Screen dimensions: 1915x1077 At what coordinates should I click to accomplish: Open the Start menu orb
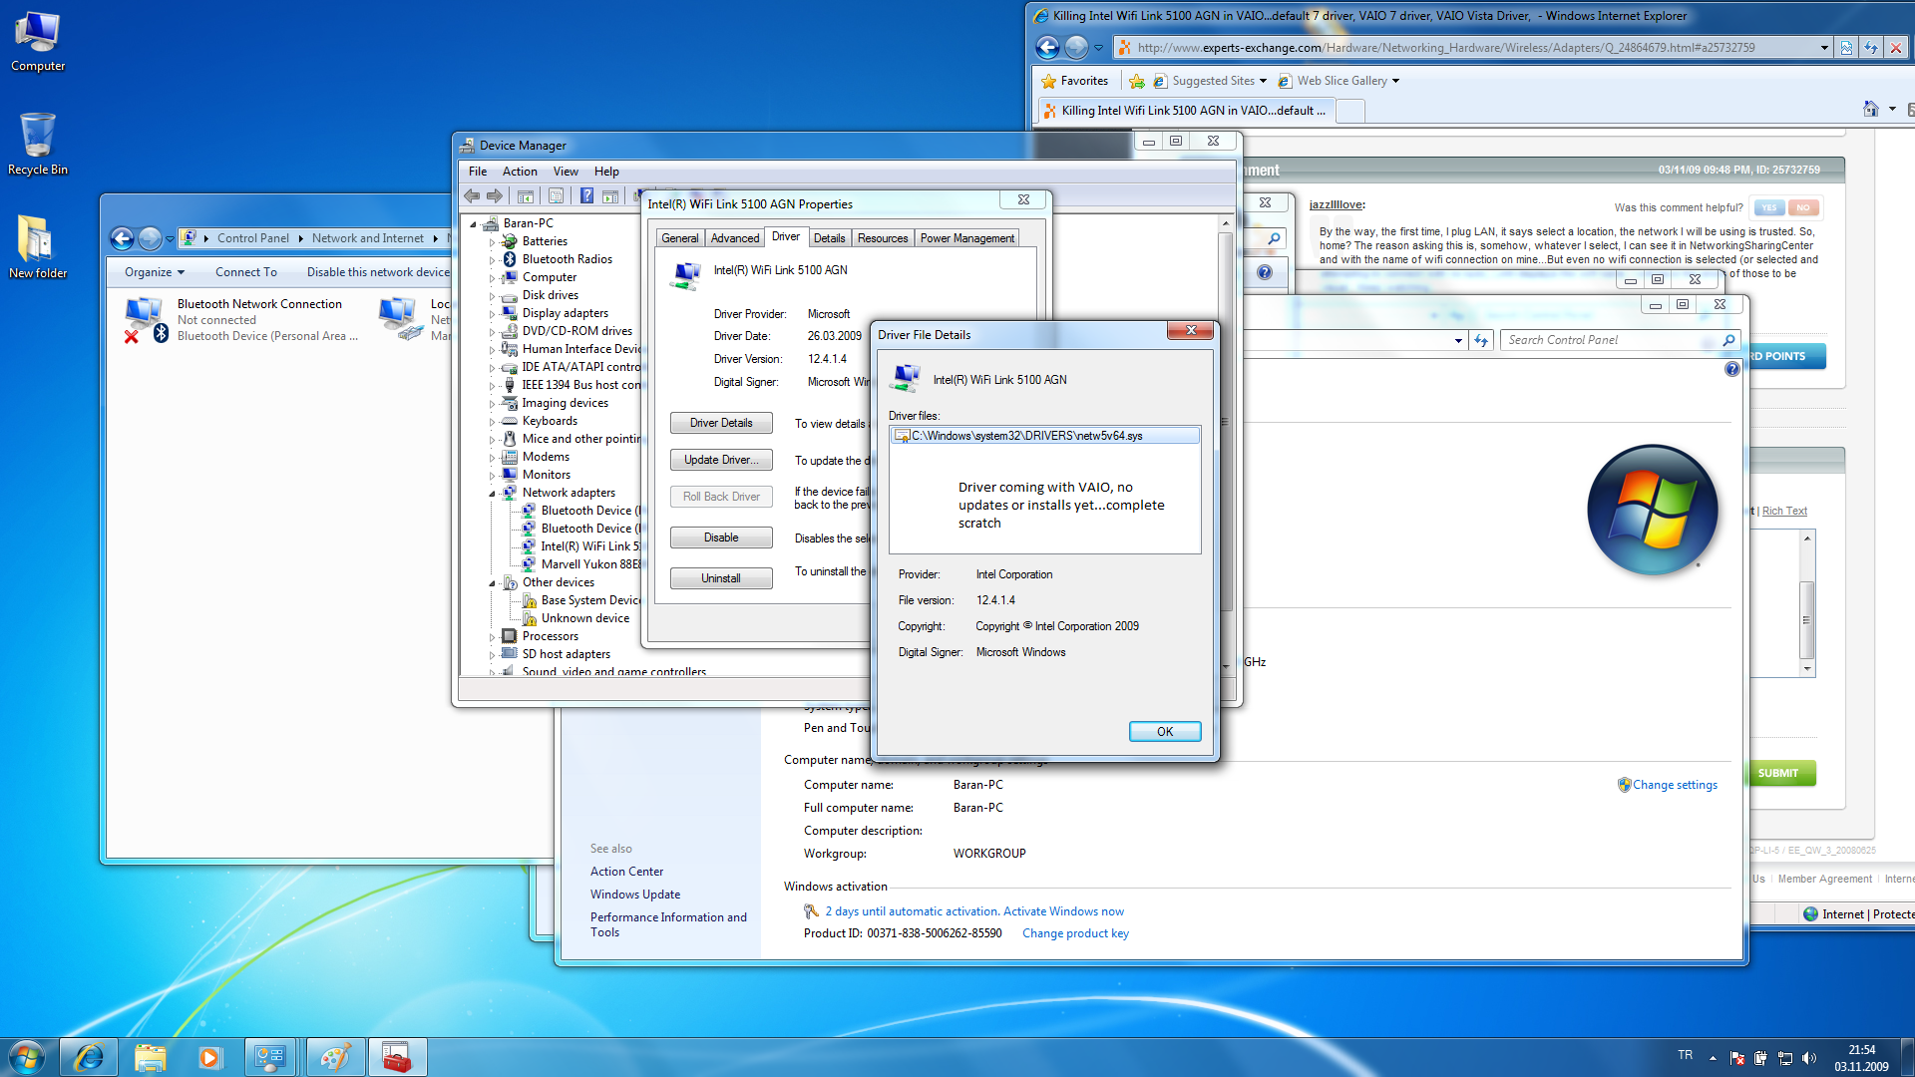[x=27, y=1056]
